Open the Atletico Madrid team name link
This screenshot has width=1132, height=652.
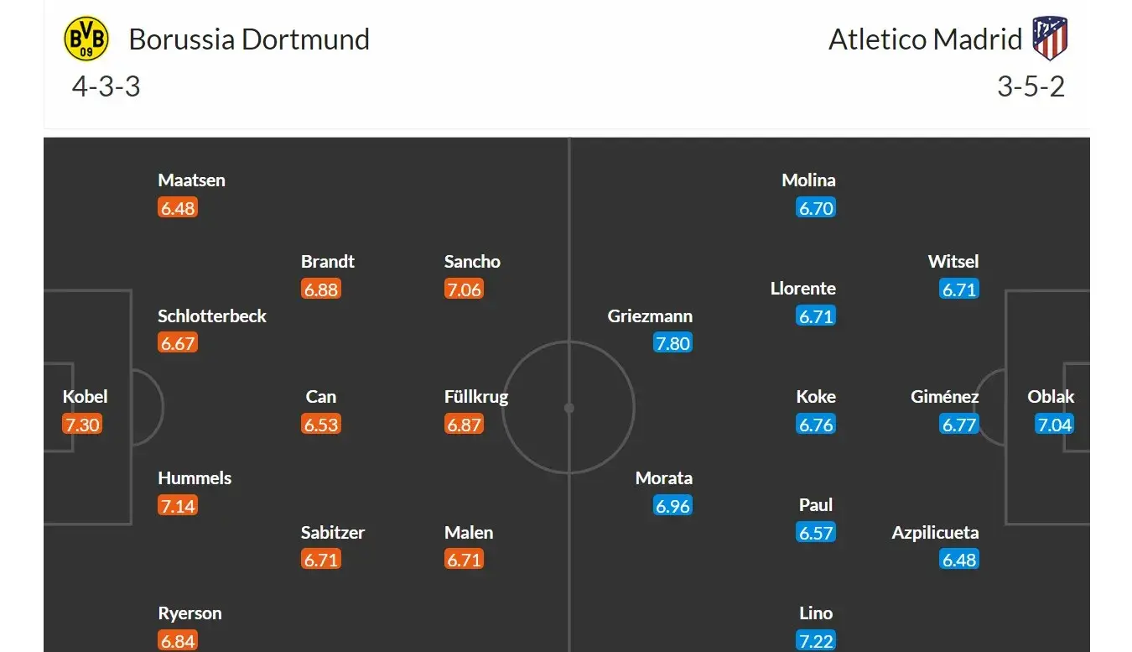926,39
